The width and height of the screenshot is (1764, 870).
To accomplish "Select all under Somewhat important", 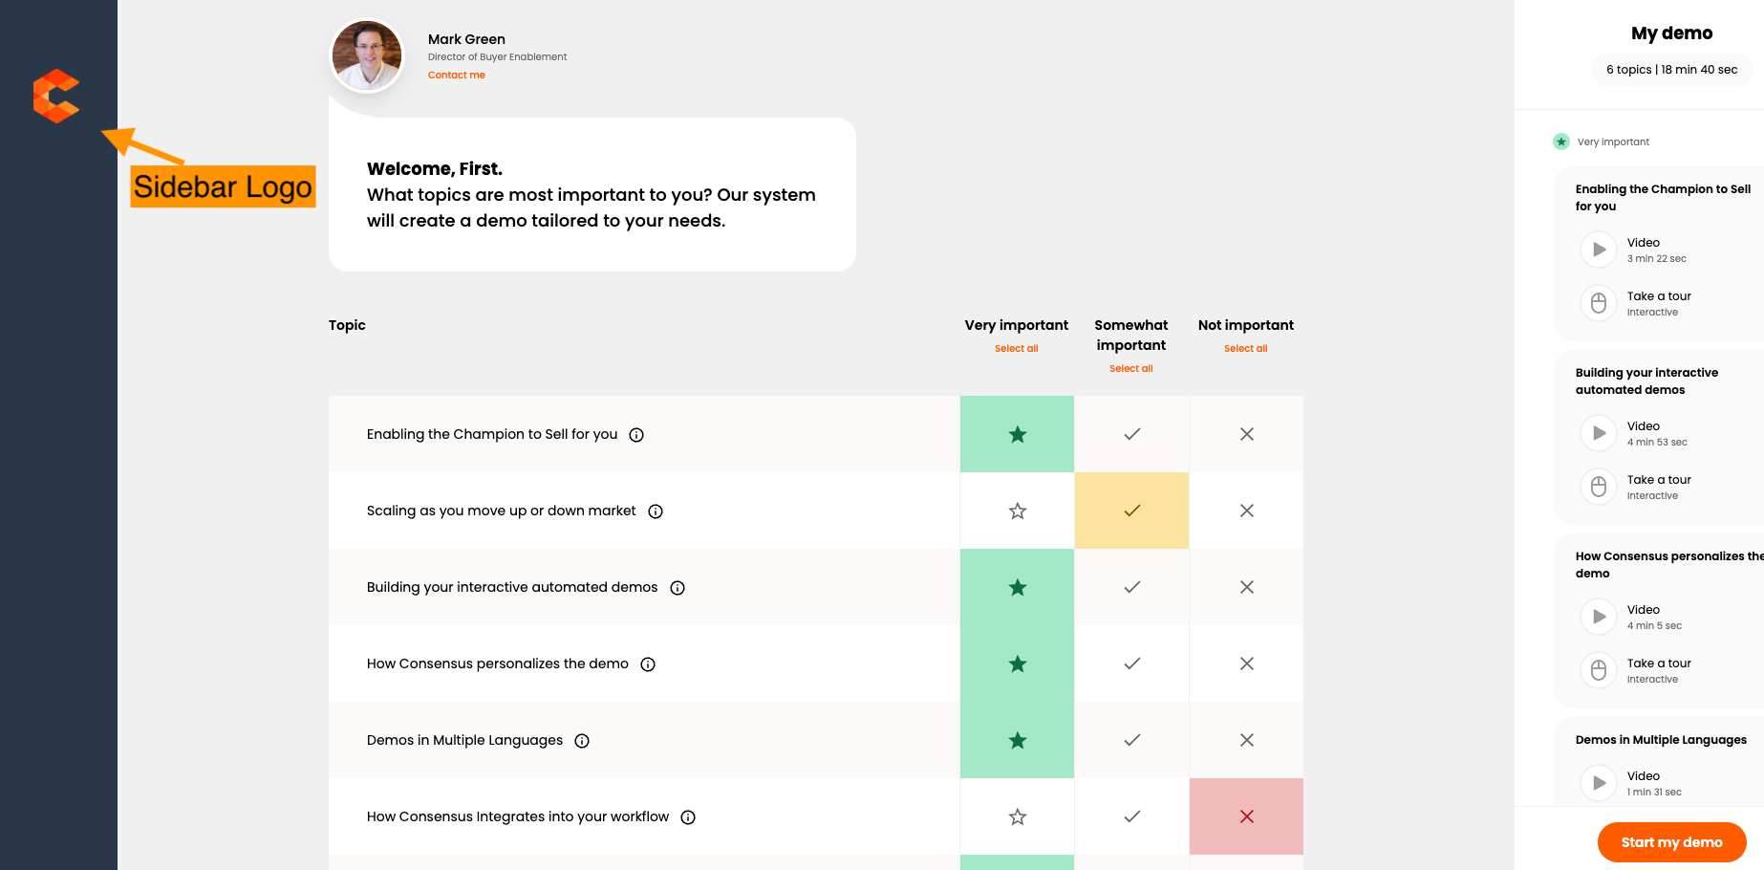I will pyautogui.click(x=1131, y=369).
